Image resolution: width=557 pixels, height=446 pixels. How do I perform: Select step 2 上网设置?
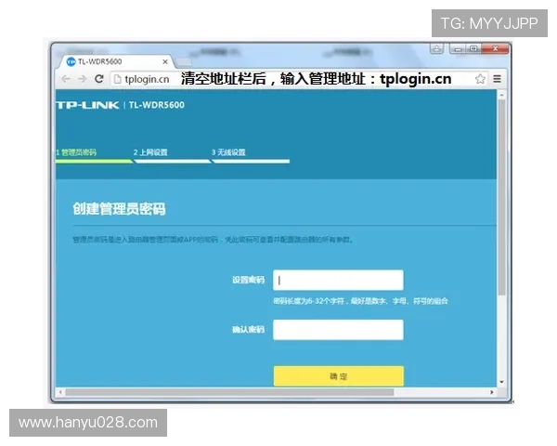pos(150,152)
